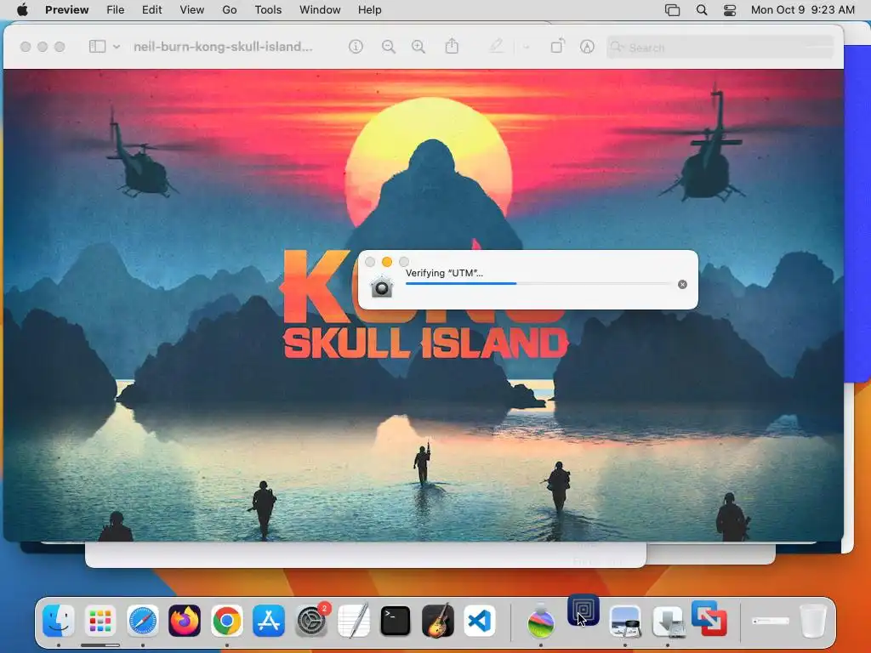The height and width of the screenshot is (653, 871).
Task: Click the Gatekeeper camera icon in dialog
Action: [x=382, y=287]
